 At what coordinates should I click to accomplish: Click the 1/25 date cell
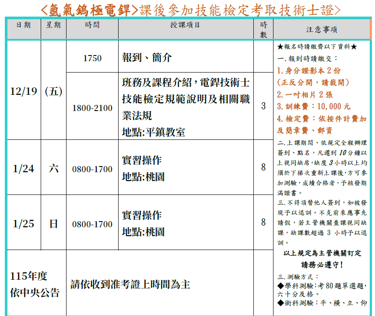[23, 224]
